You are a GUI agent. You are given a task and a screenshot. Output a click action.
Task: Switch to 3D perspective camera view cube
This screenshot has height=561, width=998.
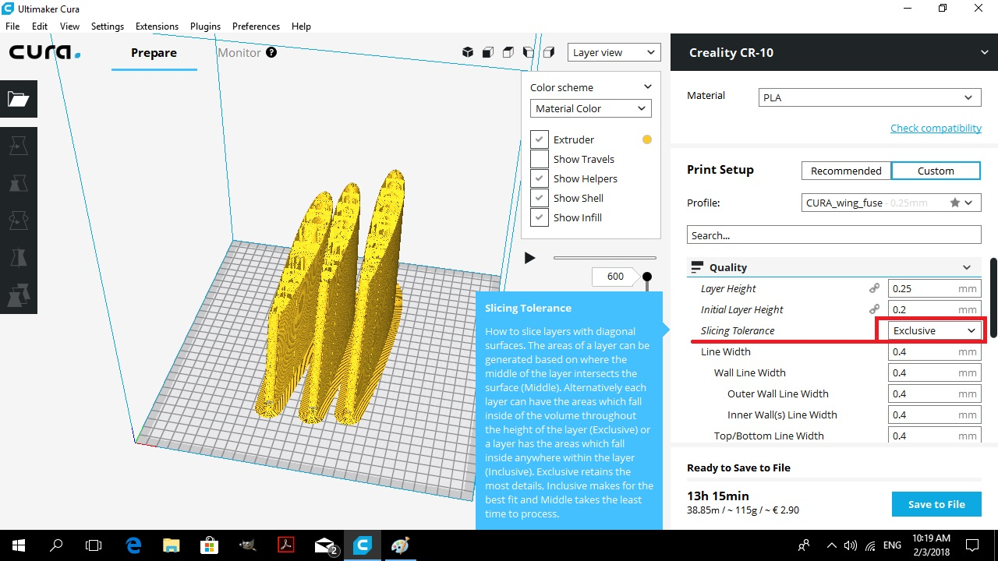pyautogui.click(x=468, y=52)
